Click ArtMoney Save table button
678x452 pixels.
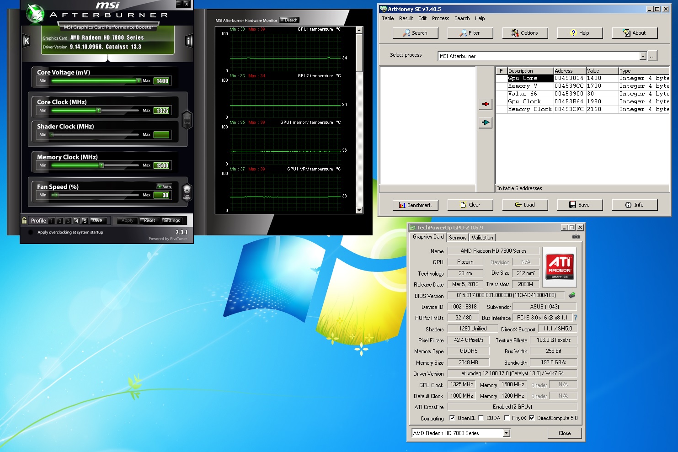[x=580, y=205]
